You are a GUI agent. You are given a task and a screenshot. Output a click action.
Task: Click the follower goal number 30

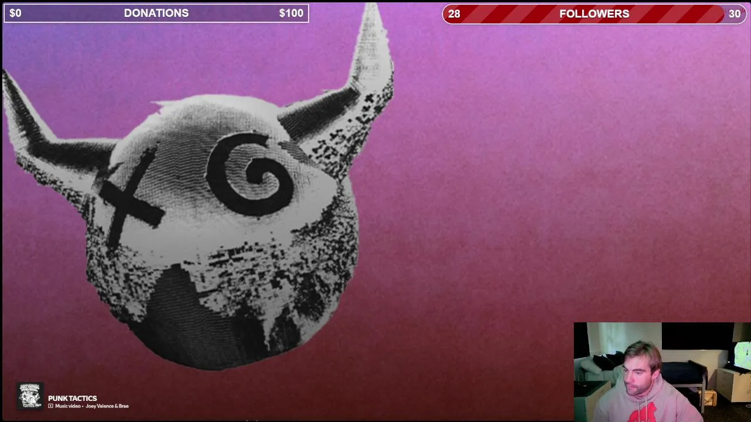(734, 14)
